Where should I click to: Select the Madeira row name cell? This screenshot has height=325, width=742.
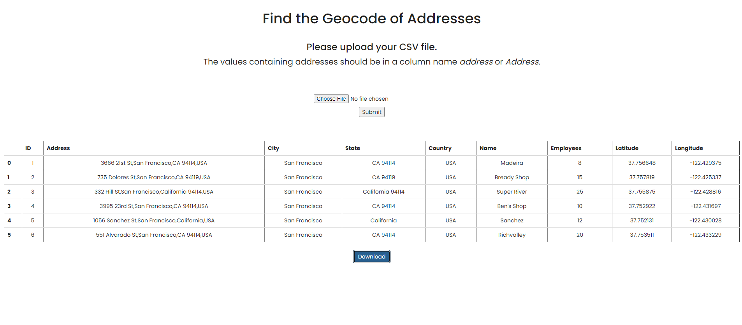point(512,163)
